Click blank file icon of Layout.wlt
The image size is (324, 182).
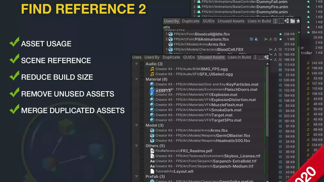(x=152, y=171)
